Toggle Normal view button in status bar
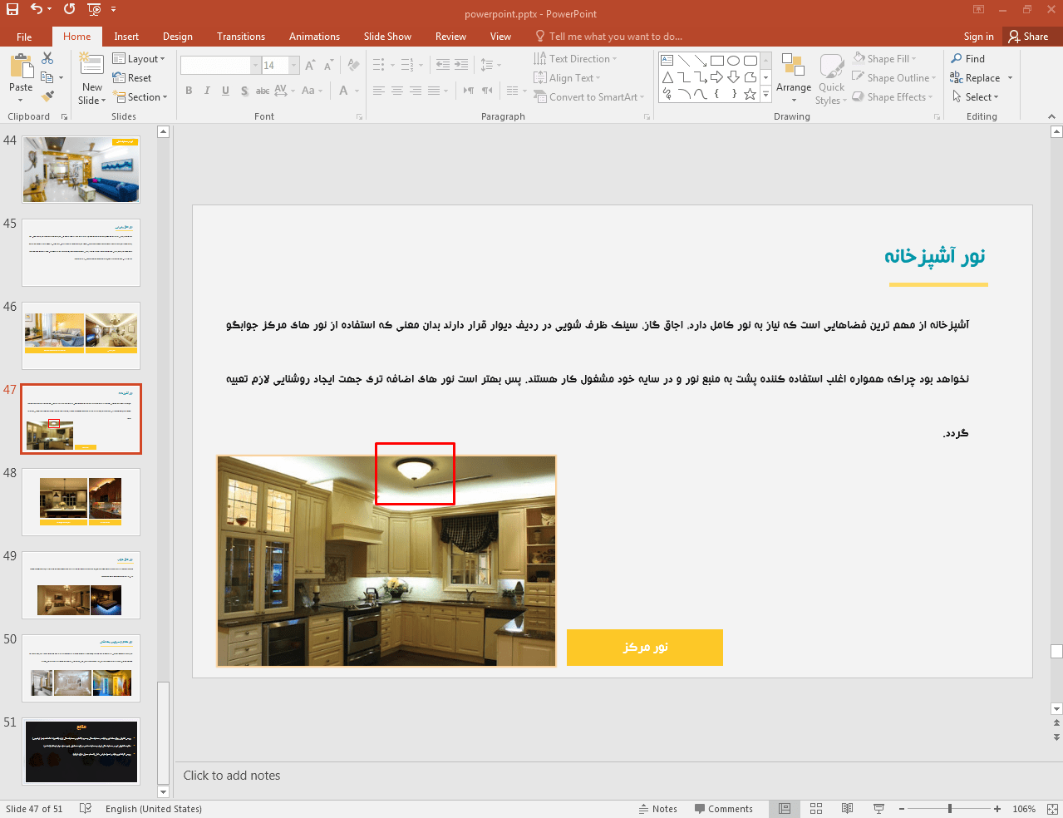 (x=785, y=809)
